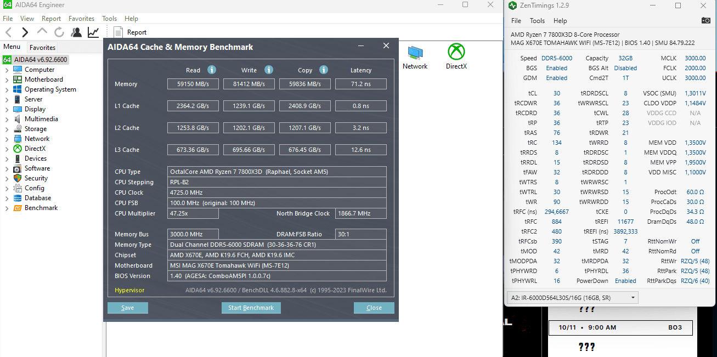717x357 pixels.
Task: Minimize the Cache & Memory Benchmark dialog
Action: (361, 46)
